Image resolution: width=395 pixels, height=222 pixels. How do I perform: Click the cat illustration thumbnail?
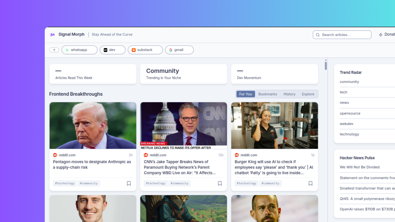[x=184, y=208]
